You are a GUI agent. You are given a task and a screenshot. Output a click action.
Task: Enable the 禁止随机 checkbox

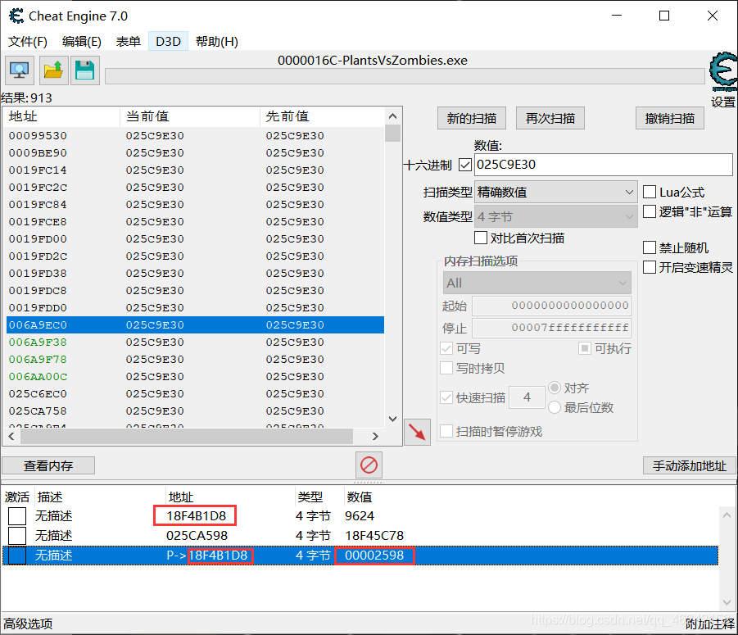click(x=650, y=247)
